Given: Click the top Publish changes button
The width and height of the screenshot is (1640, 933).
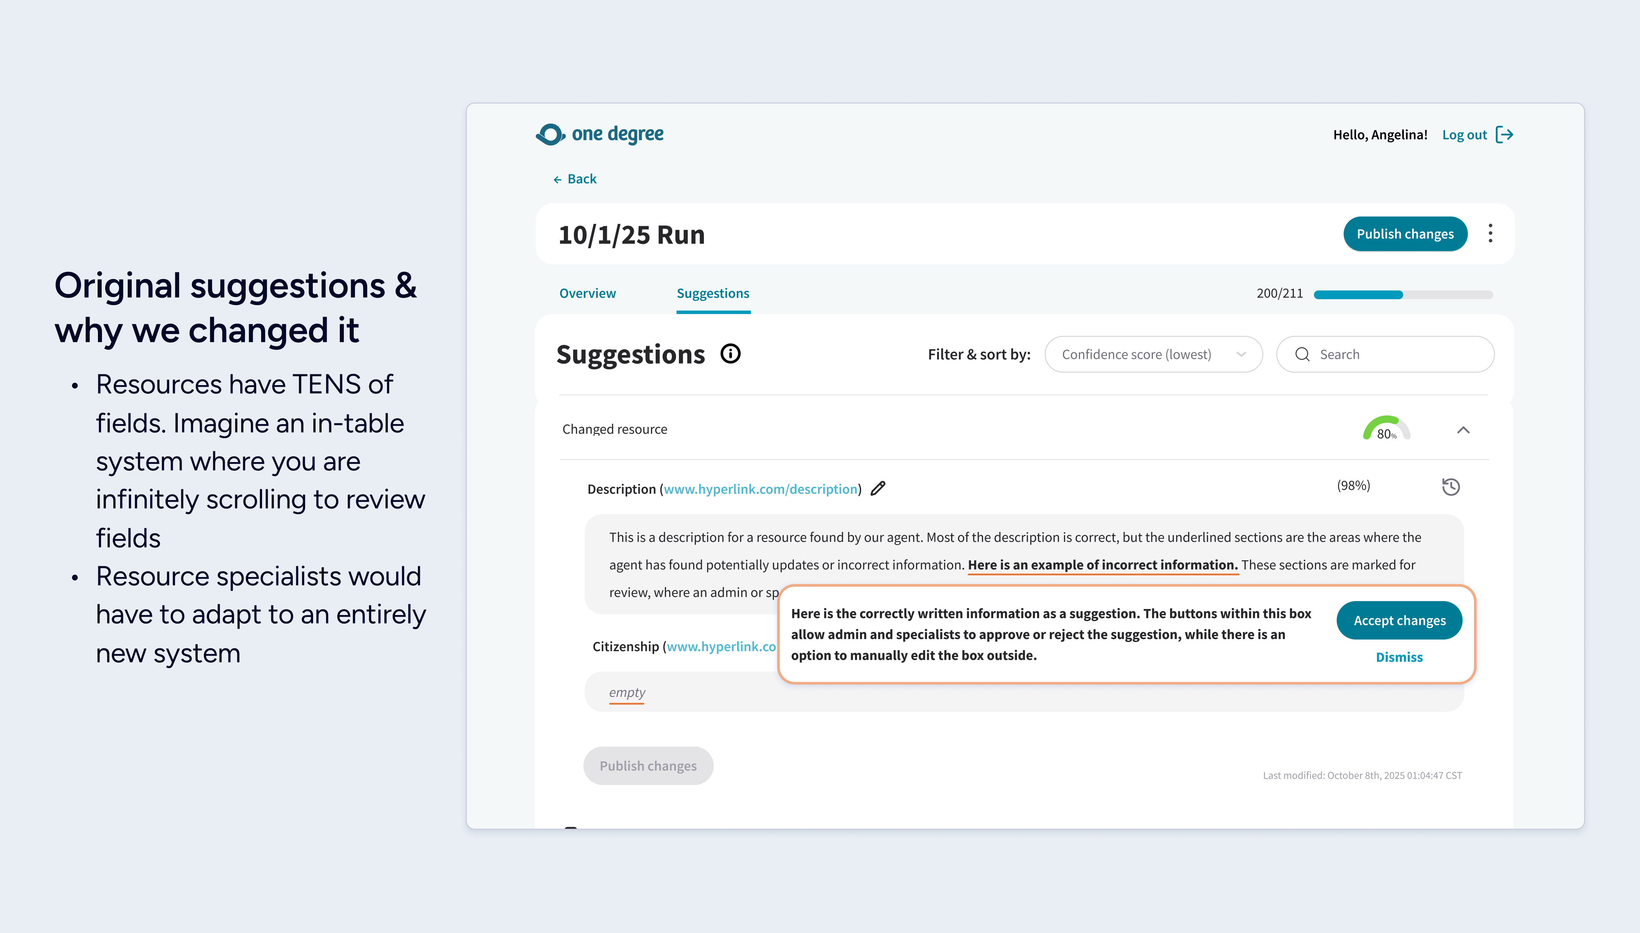Looking at the screenshot, I should point(1405,234).
